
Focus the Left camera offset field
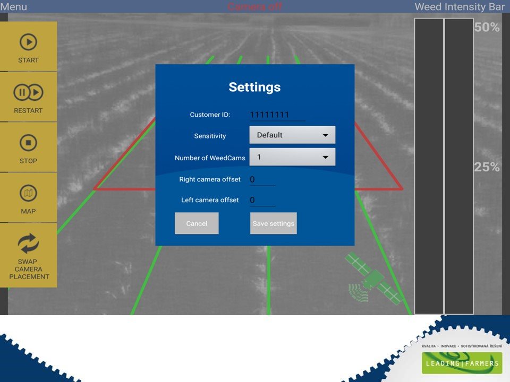[x=262, y=201]
